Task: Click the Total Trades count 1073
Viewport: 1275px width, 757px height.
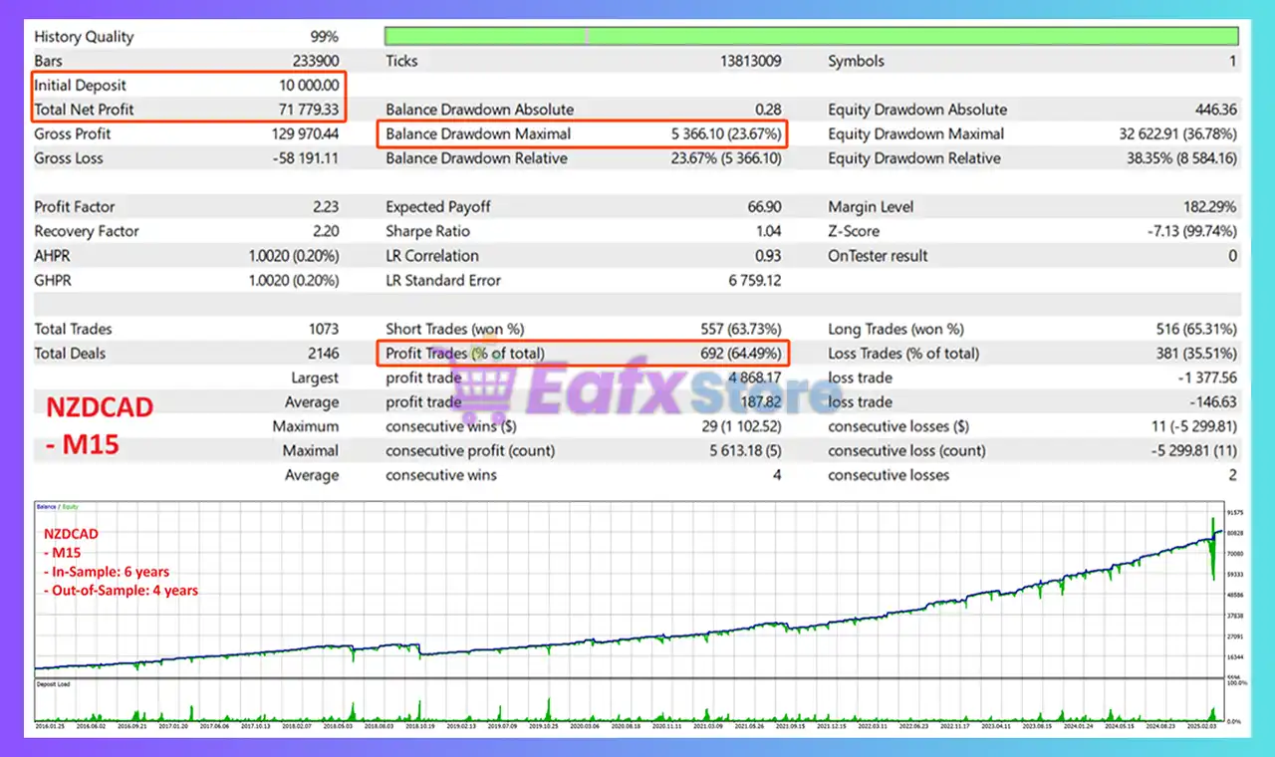Action: 323,329
